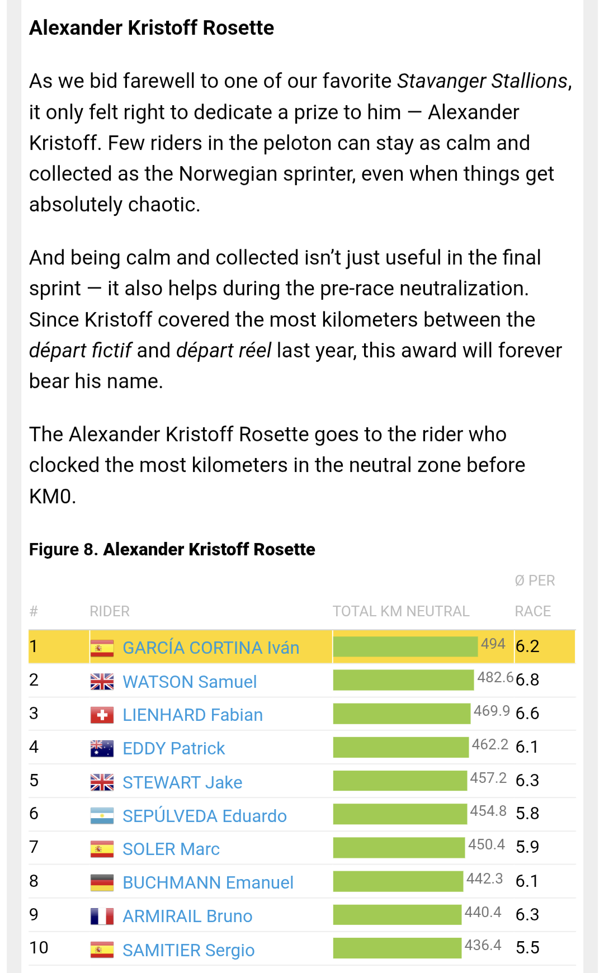
Task: Open WATSON Samuel rider link
Action: 190,682
